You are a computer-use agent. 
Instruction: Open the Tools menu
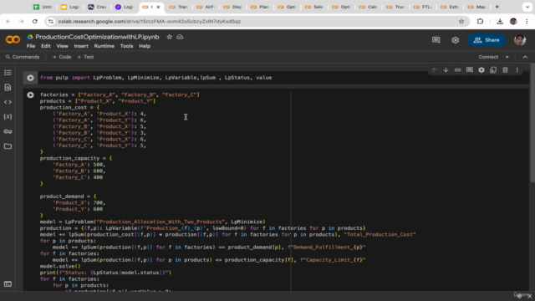126,46
